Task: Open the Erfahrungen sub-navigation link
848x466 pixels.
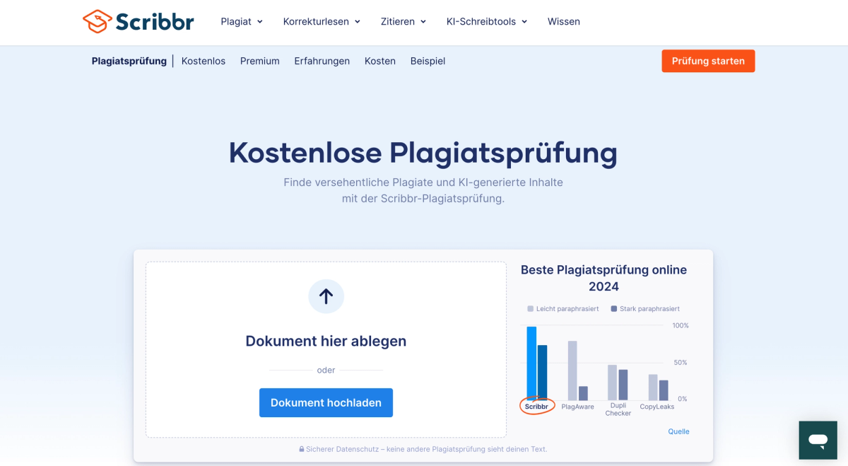Action: [x=322, y=61]
